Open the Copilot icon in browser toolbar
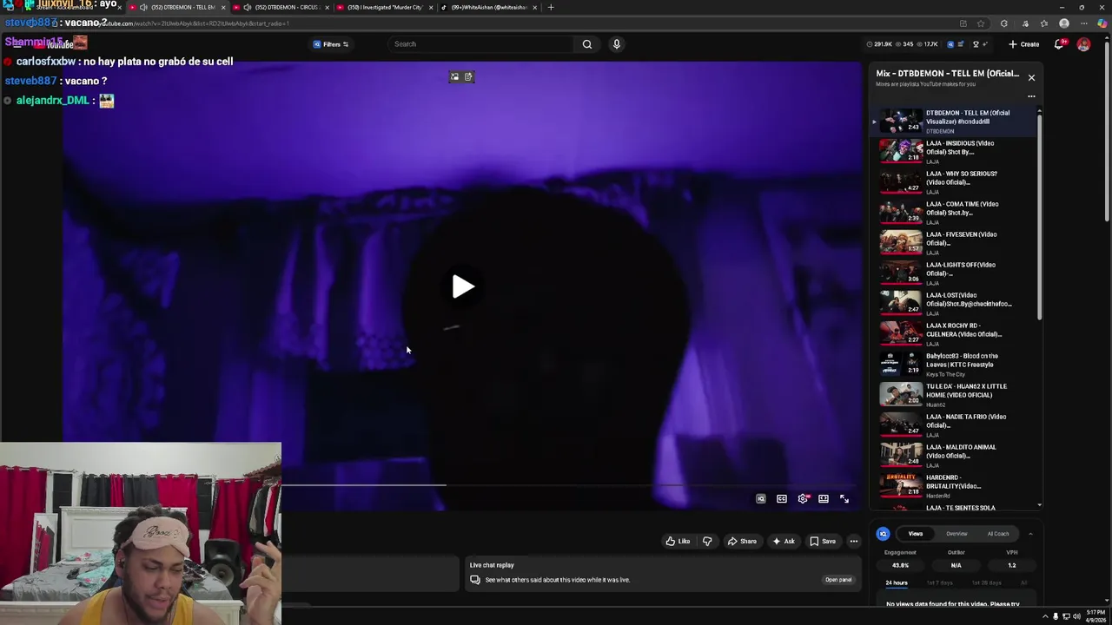 (1102, 23)
